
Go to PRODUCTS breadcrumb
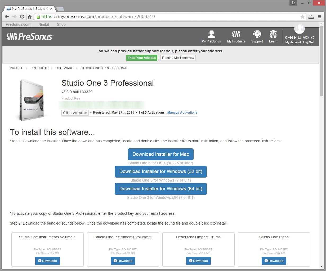[x=39, y=68]
